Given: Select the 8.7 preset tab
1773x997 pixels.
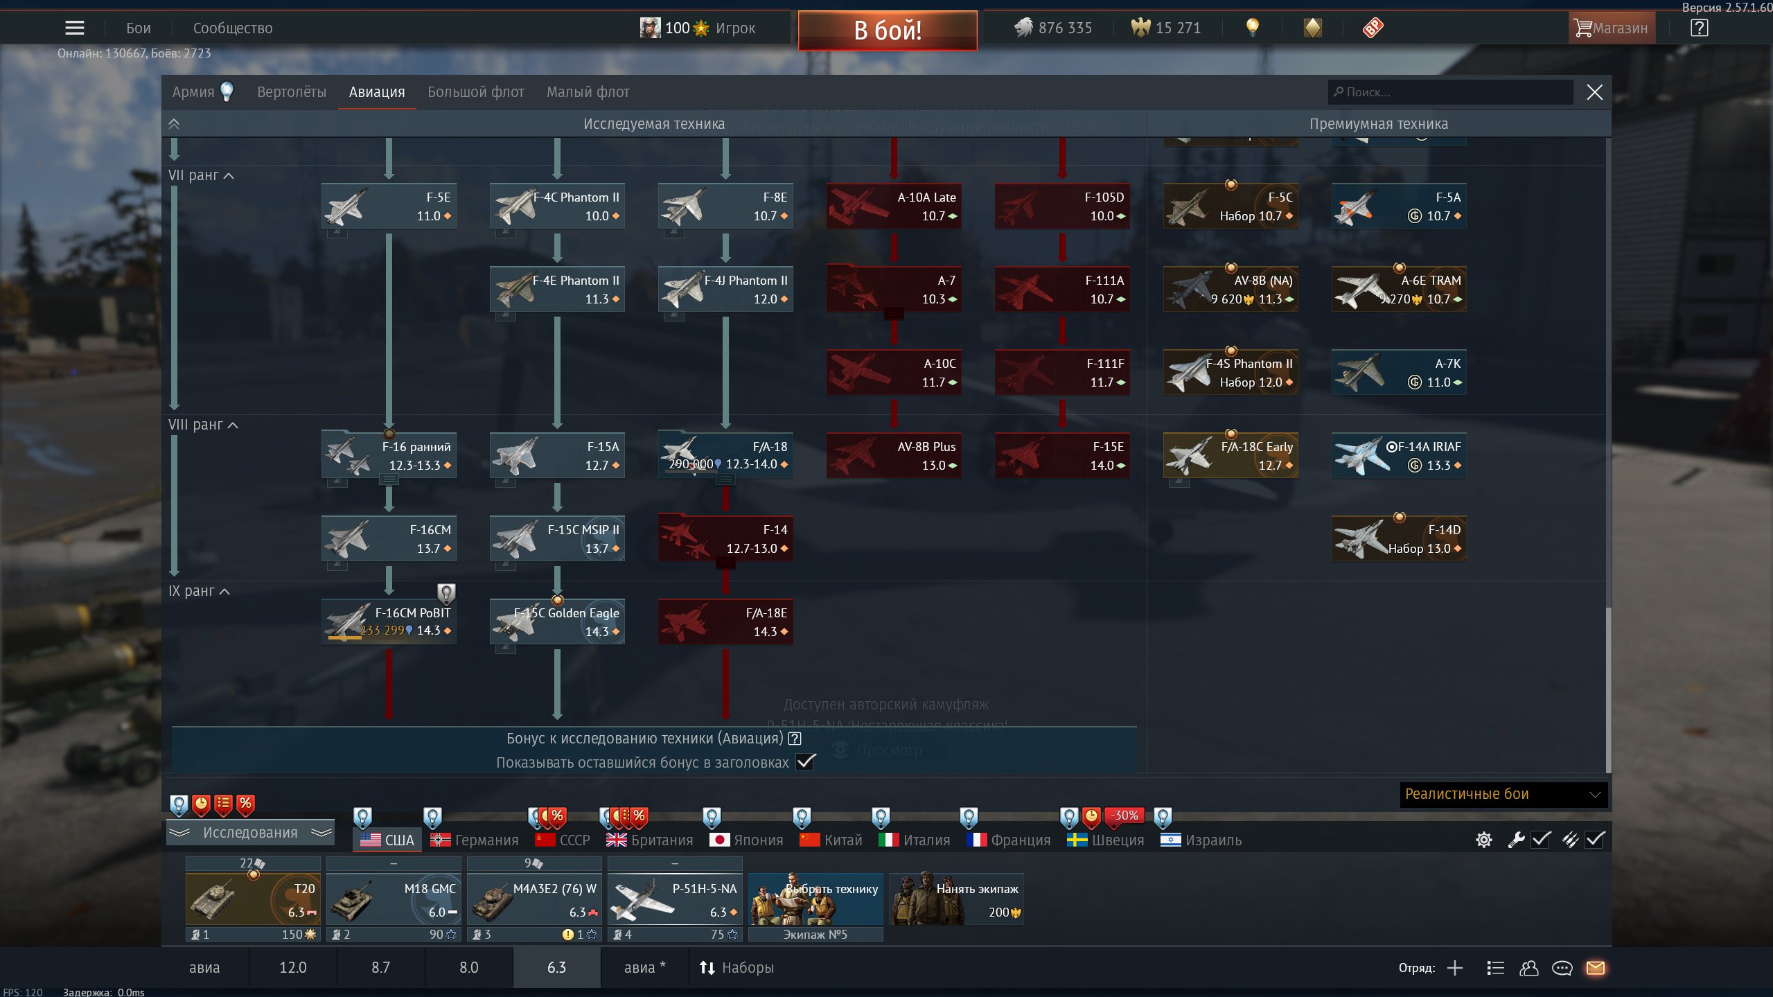Looking at the screenshot, I should tap(380, 968).
